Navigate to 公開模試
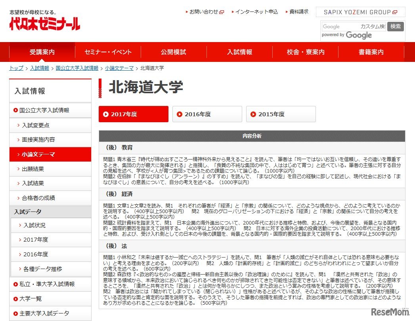This screenshot has width=415, height=321. click(172, 52)
